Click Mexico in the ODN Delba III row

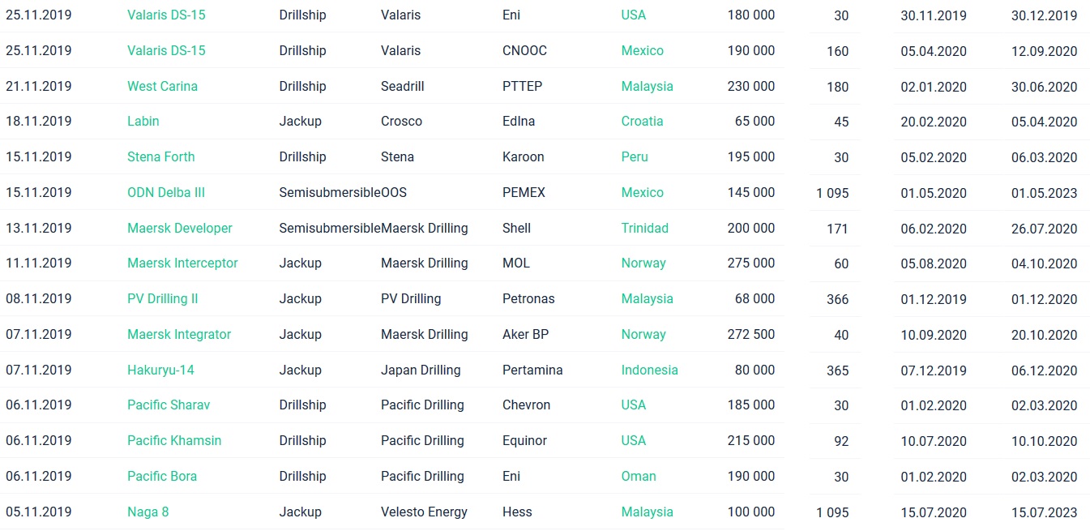pos(642,192)
